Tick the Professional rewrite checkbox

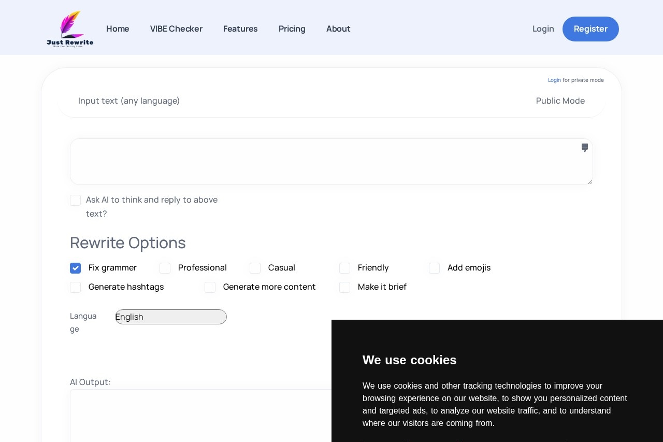click(165, 268)
